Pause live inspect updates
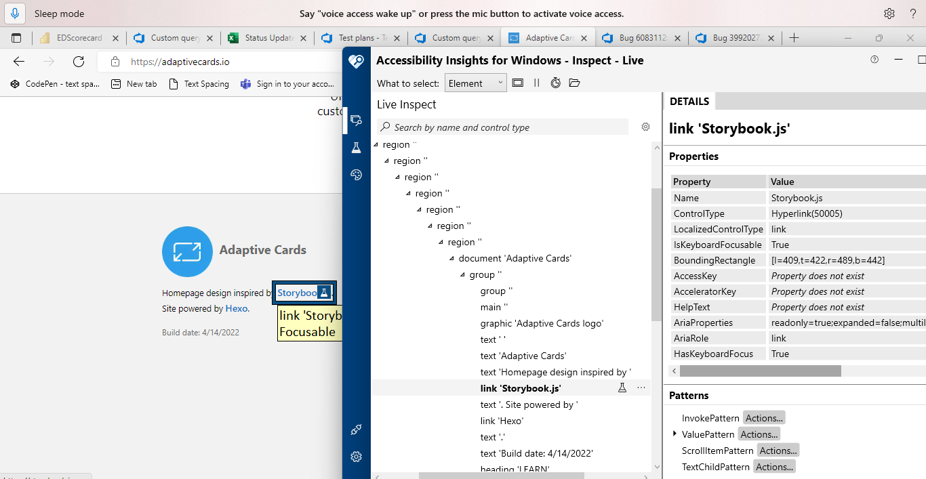Image resolution: width=926 pixels, height=479 pixels. (x=536, y=82)
